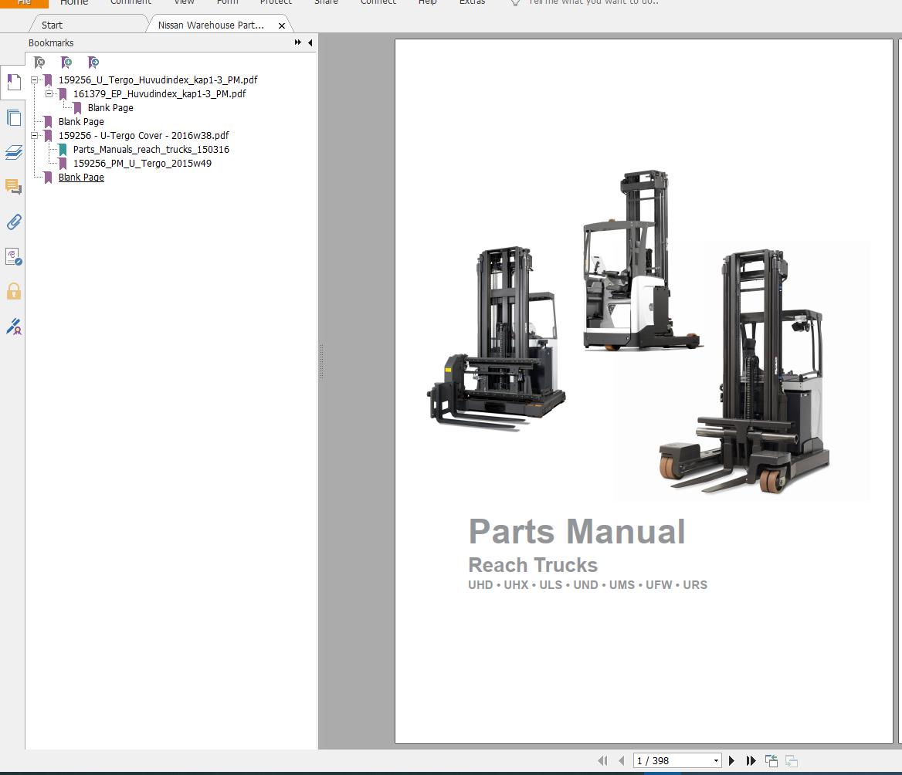Open the page number dropdown

pos(716,761)
